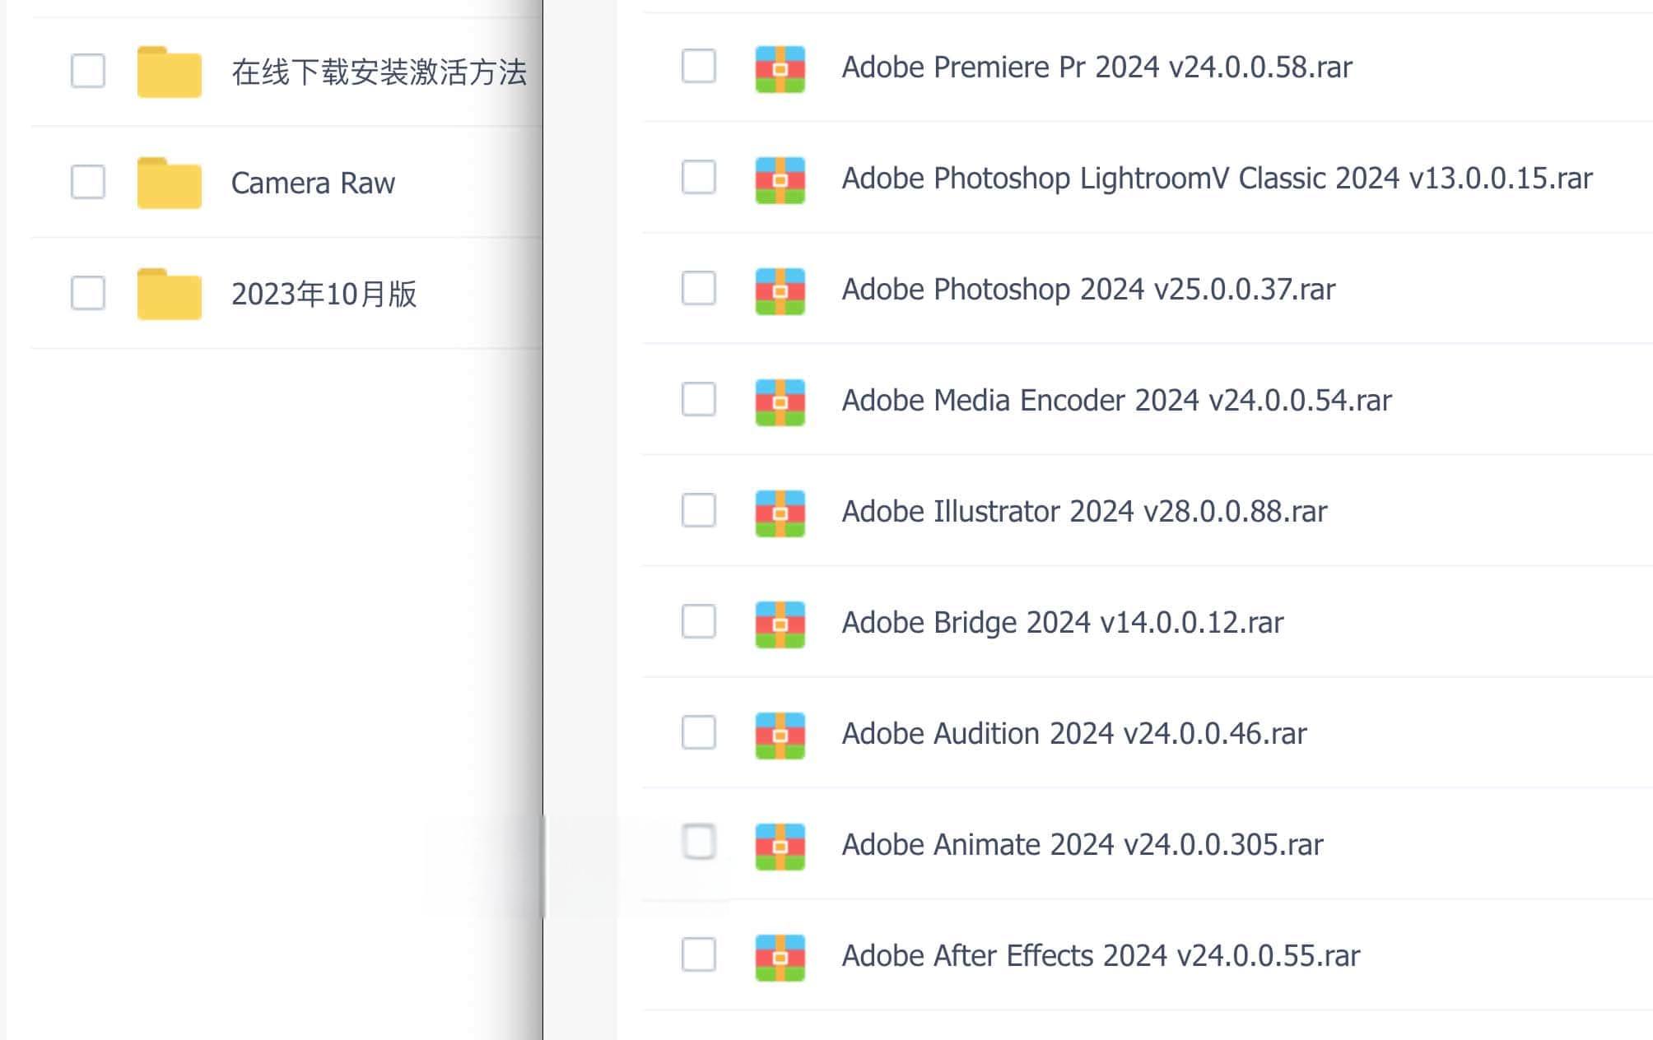The image size is (1653, 1040).
Task: Click the Illustrator 2024 rar archive icon
Action: point(780,513)
